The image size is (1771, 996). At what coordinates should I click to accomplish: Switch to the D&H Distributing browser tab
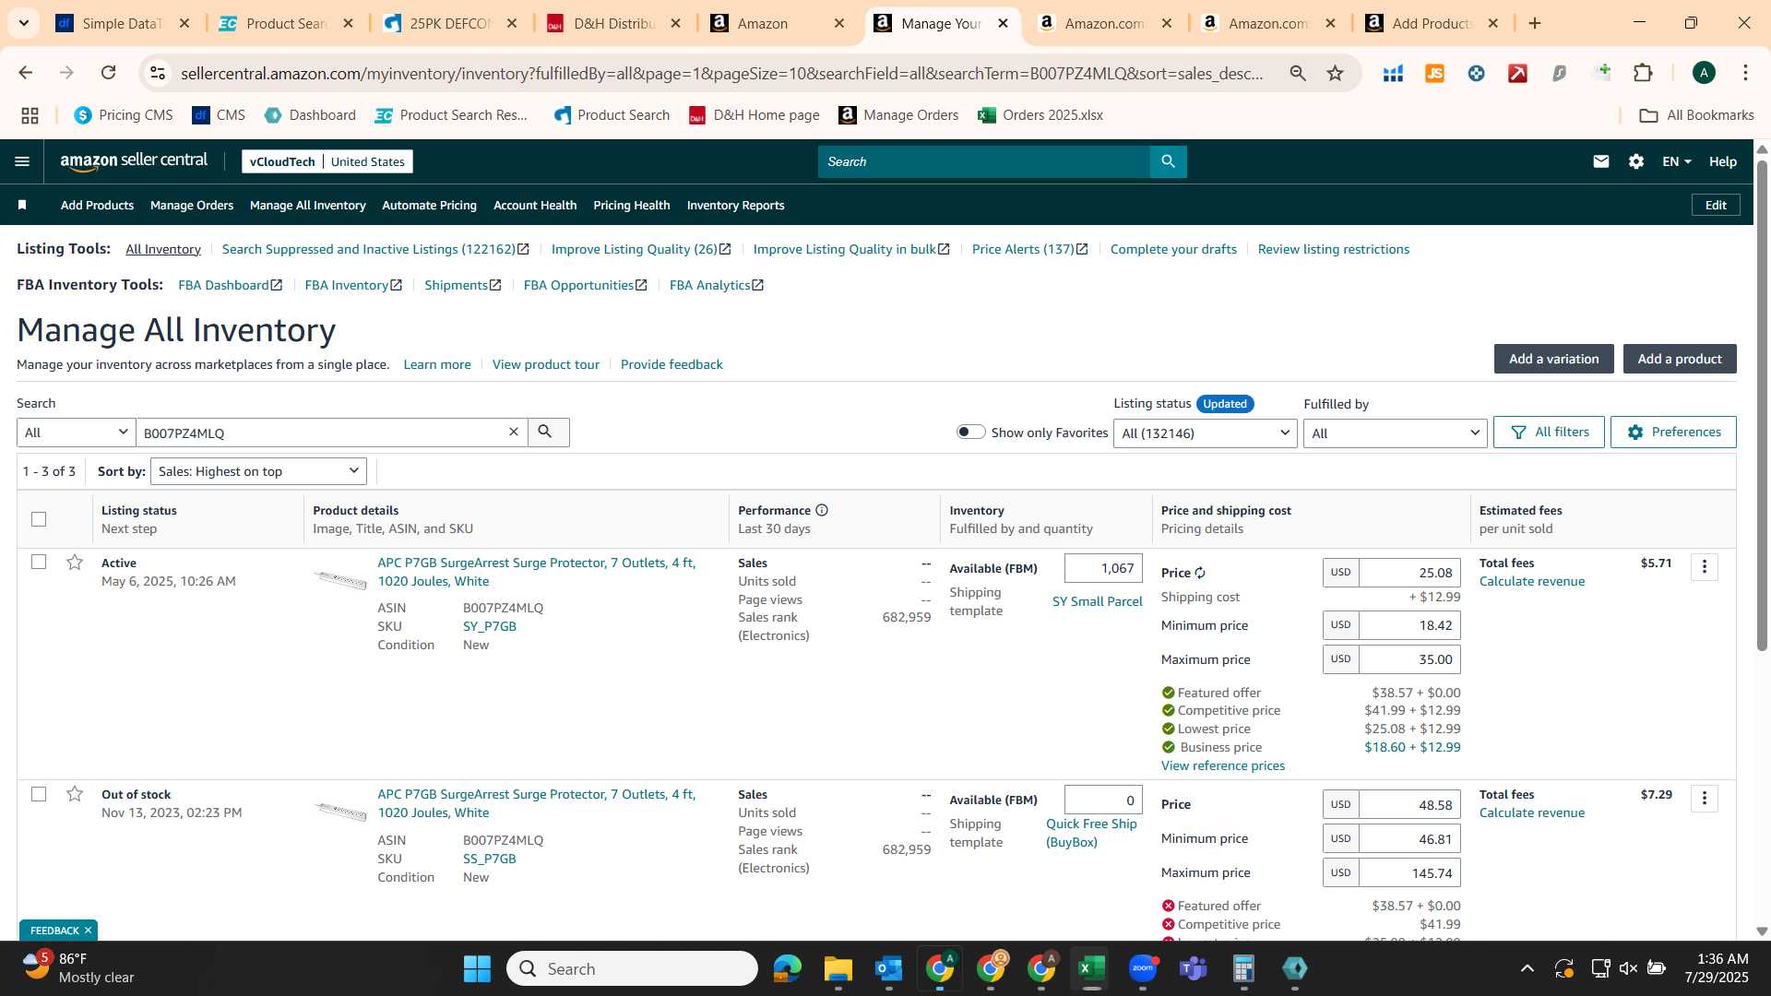pos(613,23)
